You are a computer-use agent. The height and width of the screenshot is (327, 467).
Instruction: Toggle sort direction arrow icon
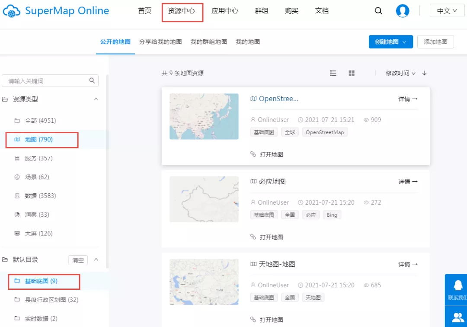(425, 73)
